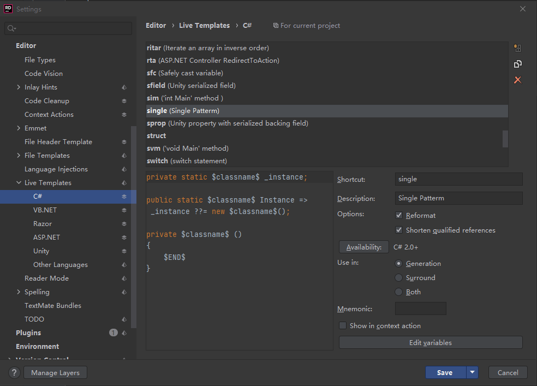The height and width of the screenshot is (386, 537).
Task: Click the New Template icon
Action: (x=517, y=48)
